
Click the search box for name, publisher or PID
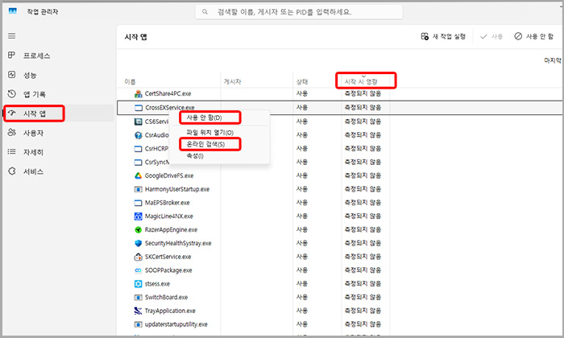[x=299, y=12]
